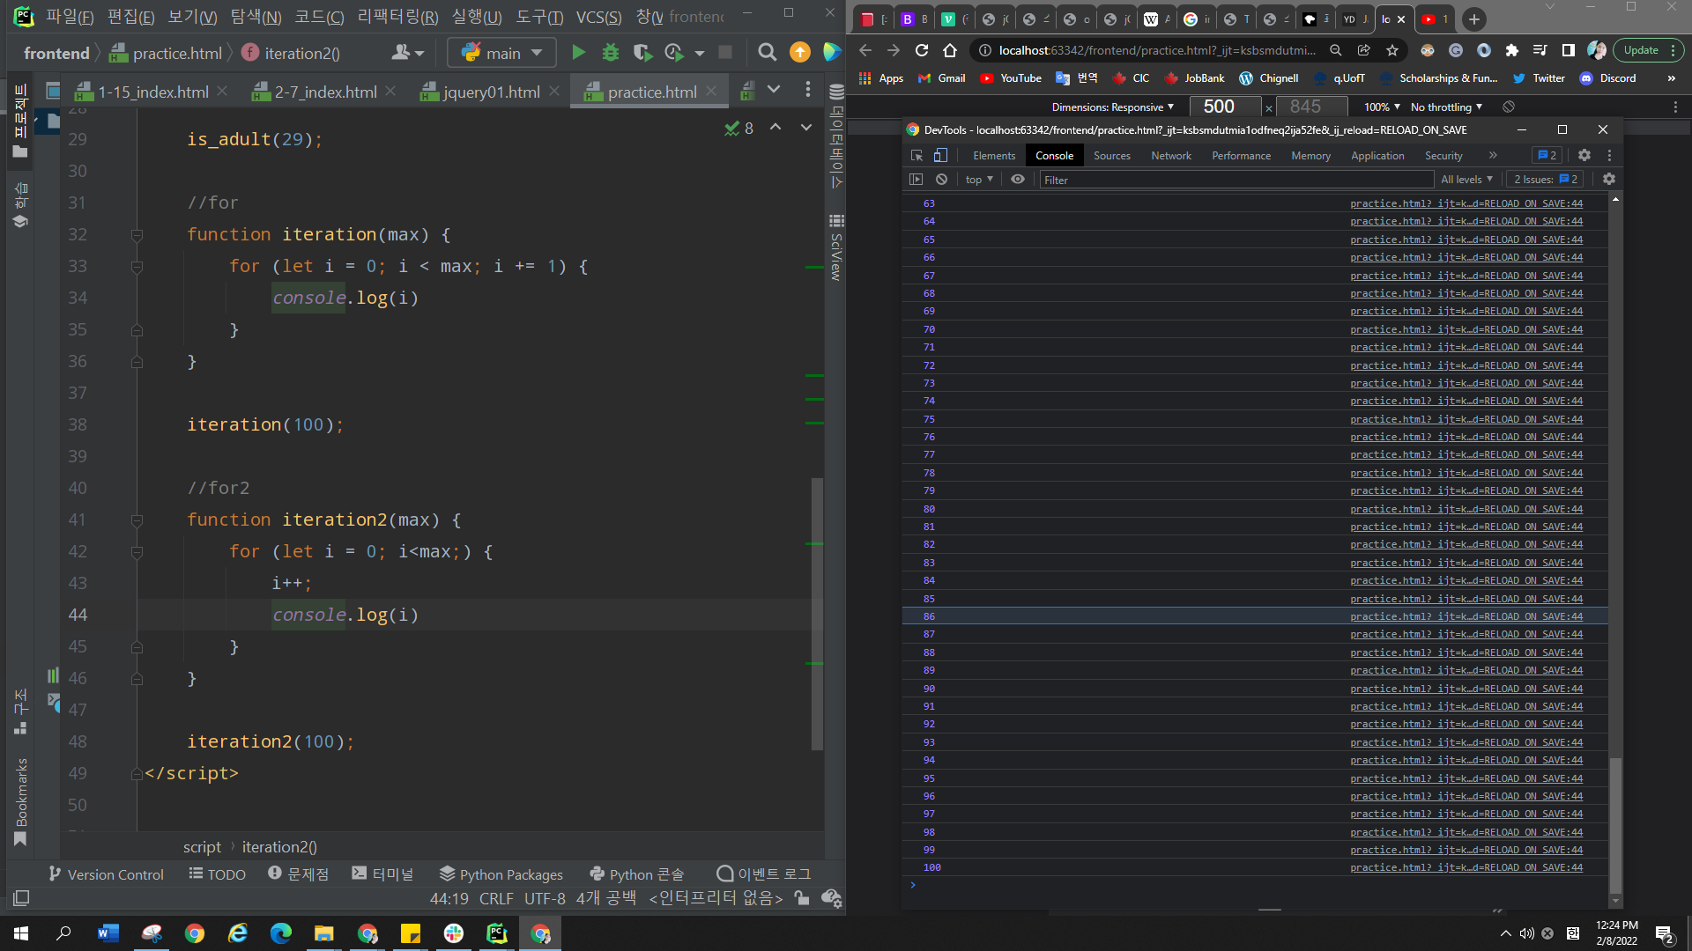This screenshot has width=1692, height=951.
Task: Open the Dimensions: Responsive dropdown
Action: click(1112, 107)
